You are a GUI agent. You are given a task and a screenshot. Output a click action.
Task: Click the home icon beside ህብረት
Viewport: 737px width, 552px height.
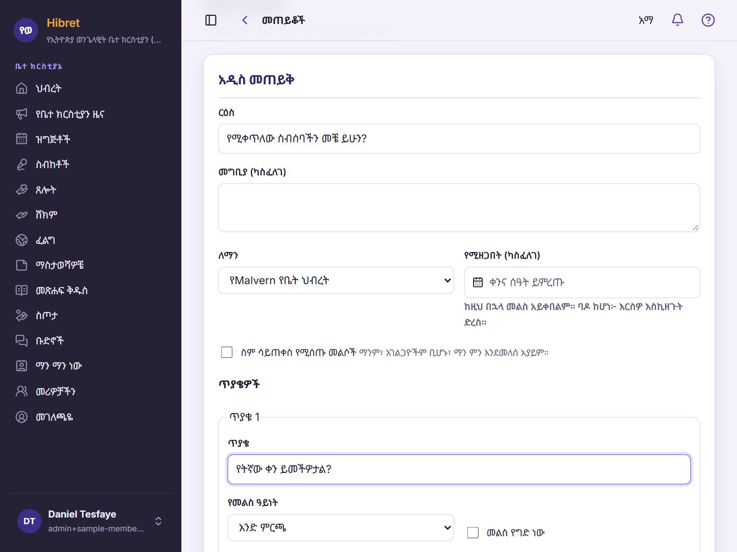[22, 89]
